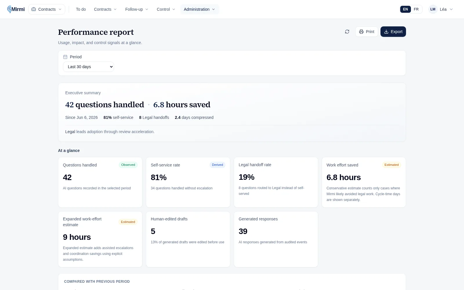Click the refresh report icon
464x290 pixels.
coord(347,32)
